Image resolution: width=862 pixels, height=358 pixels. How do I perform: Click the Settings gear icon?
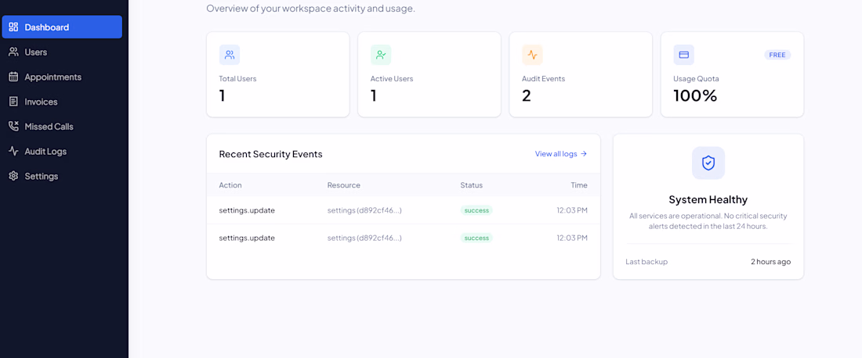(x=14, y=176)
